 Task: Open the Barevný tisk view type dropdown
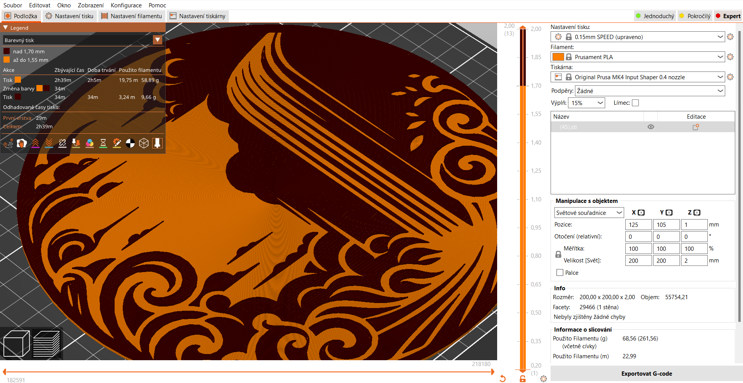(x=158, y=40)
